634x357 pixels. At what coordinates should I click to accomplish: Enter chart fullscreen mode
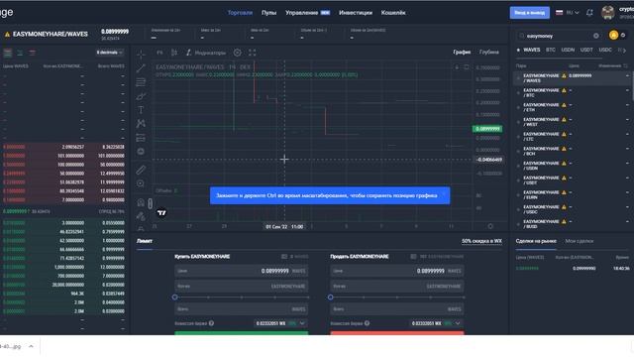click(253, 53)
